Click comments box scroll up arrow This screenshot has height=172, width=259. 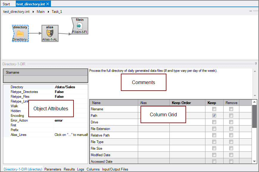(255, 71)
